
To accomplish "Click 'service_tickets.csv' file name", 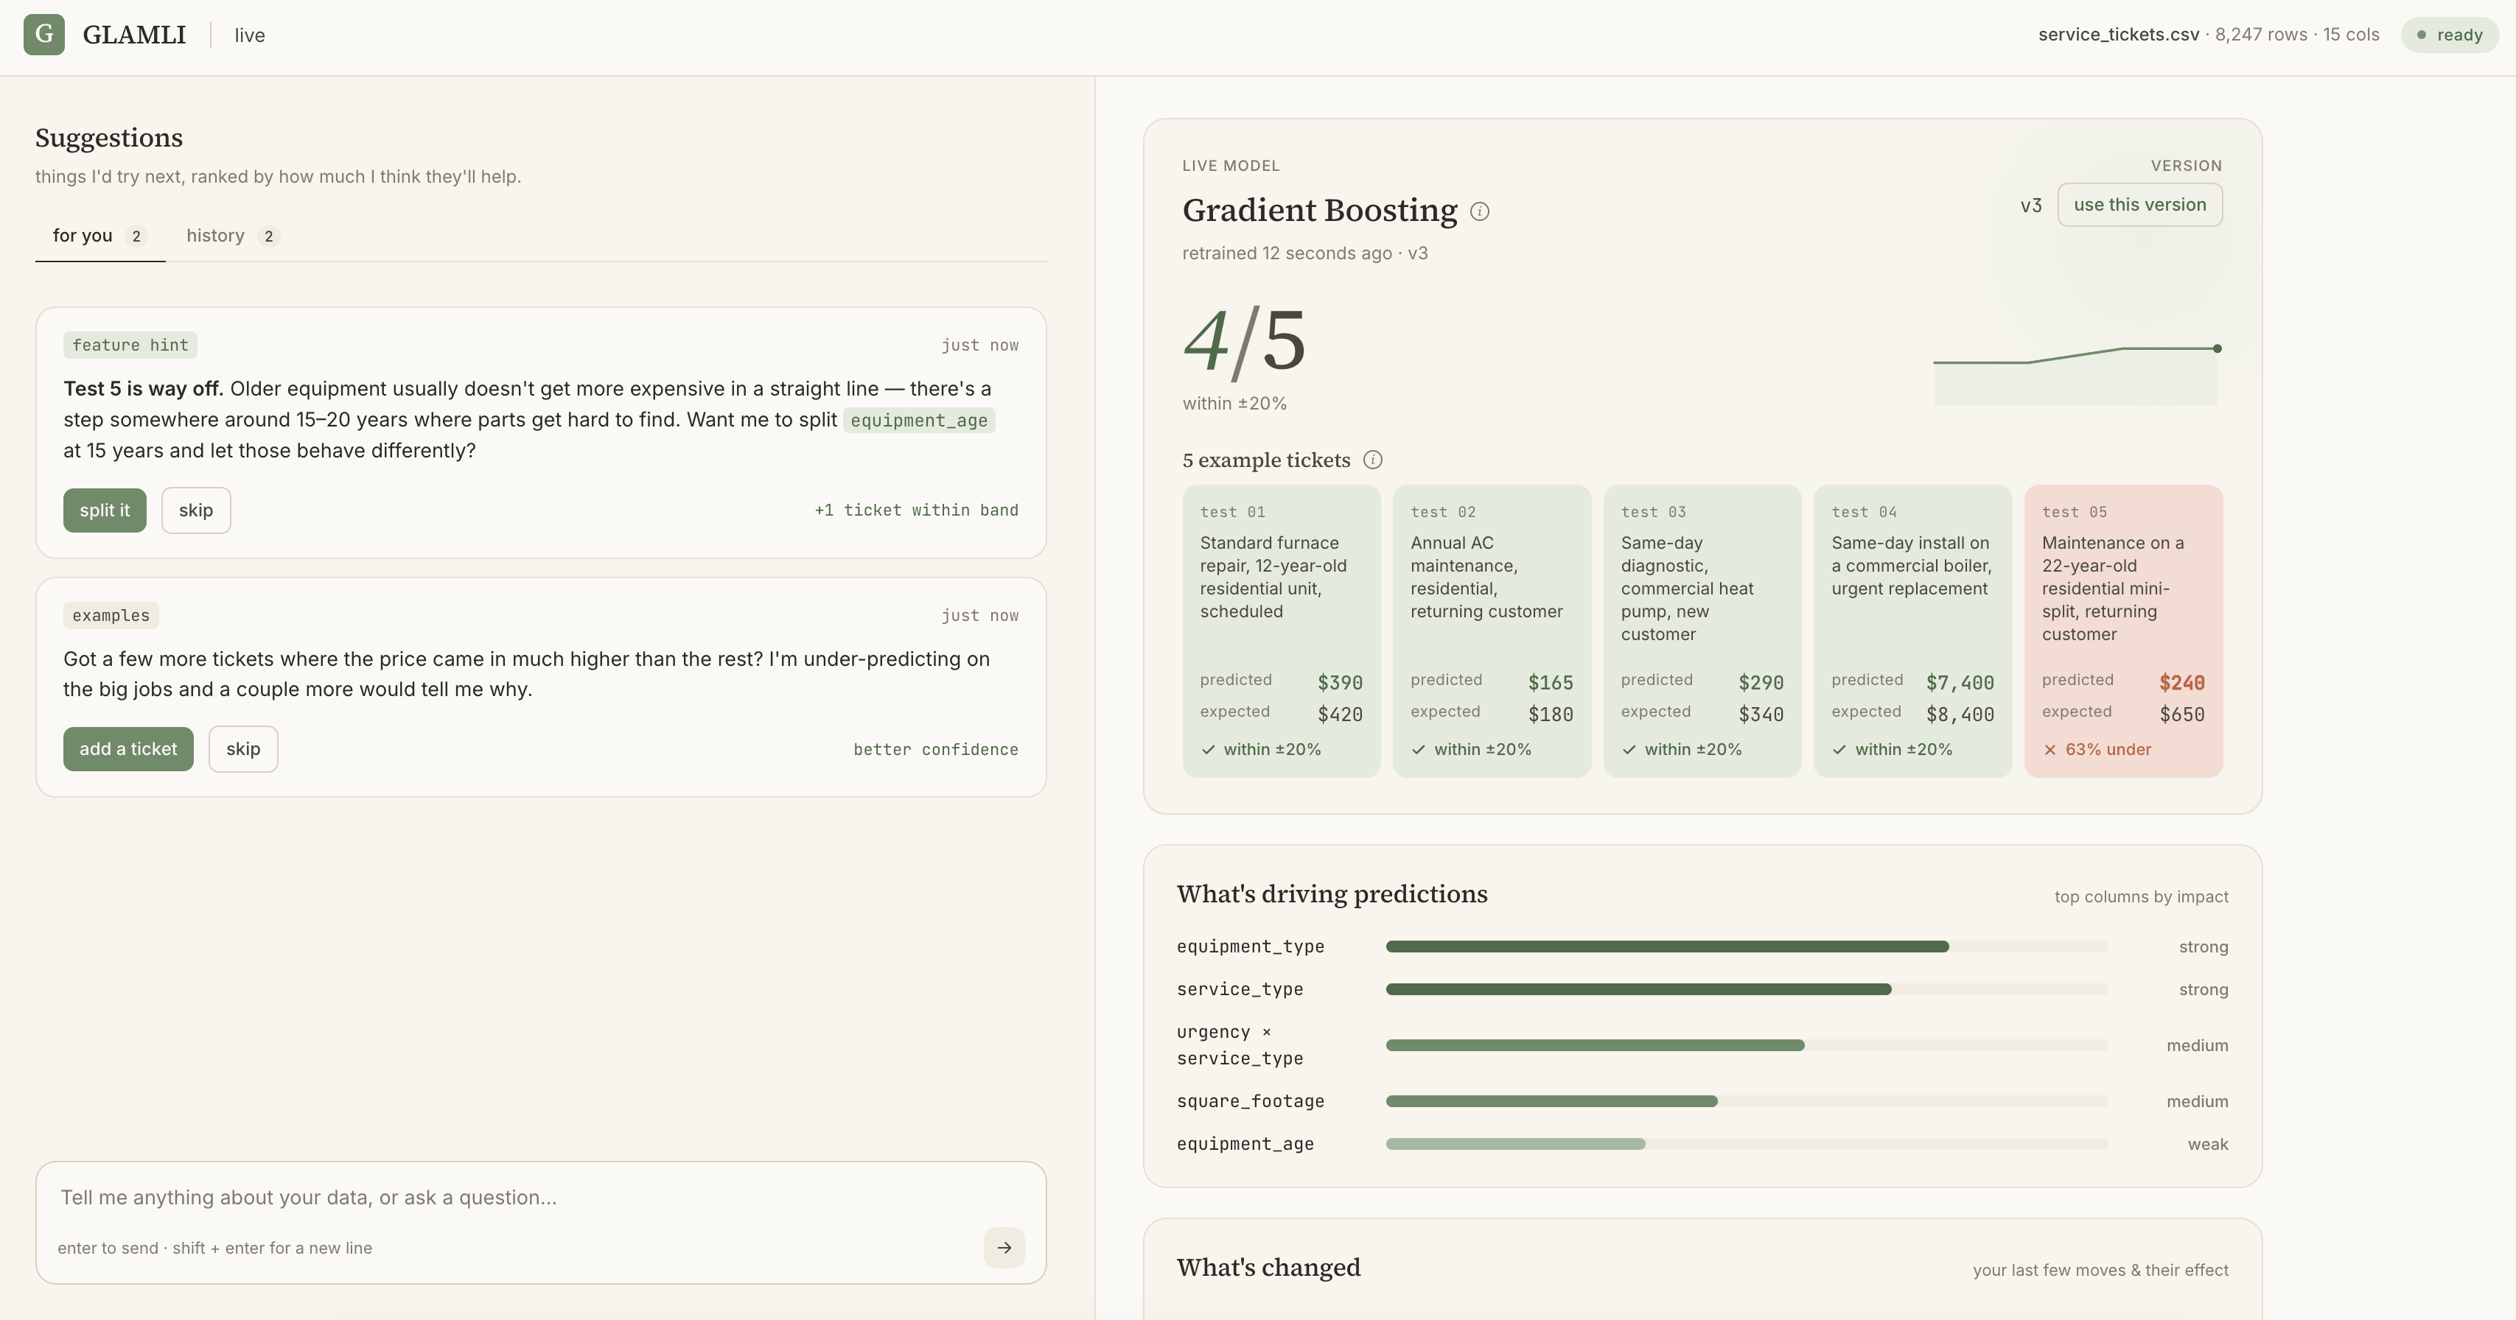I will (2119, 35).
